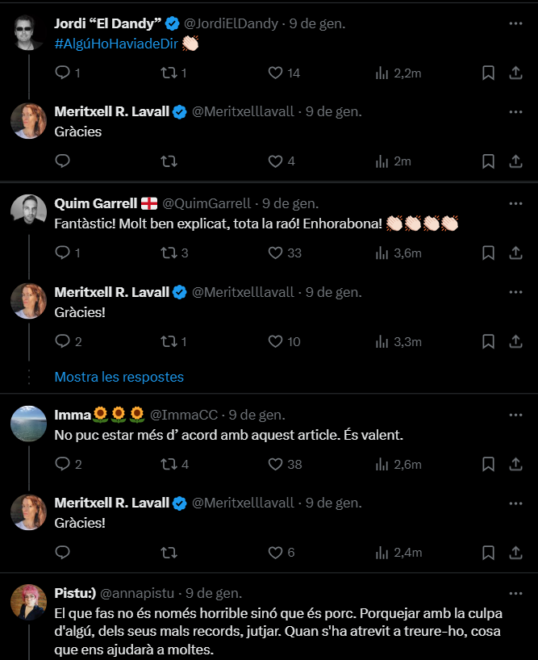Screen dimensions: 538x660
Task: Open more options on Jordi's tweet
Action: pos(516,23)
